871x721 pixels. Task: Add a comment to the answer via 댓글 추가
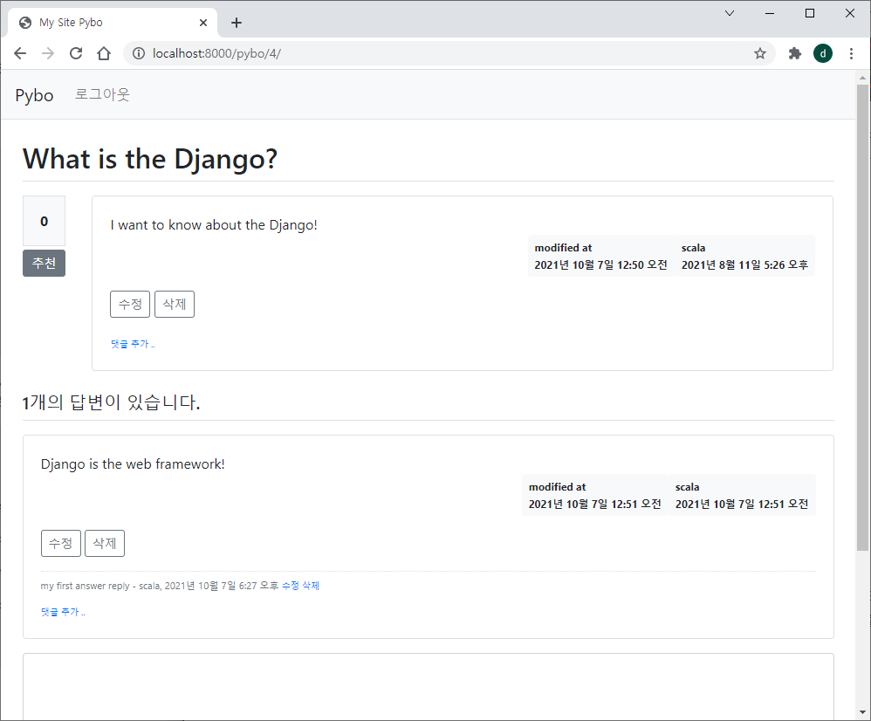[63, 612]
